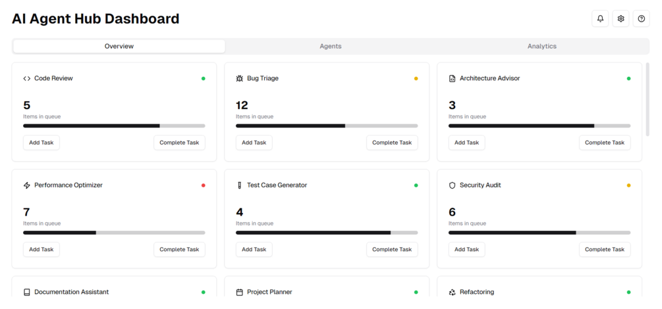Click the help question mark icon
The image size is (662, 309).
click(641, 19)
